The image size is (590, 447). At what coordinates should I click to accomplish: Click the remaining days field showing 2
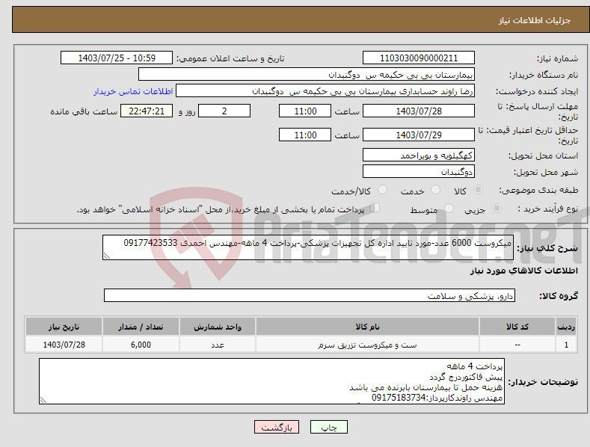coord(224,111)
